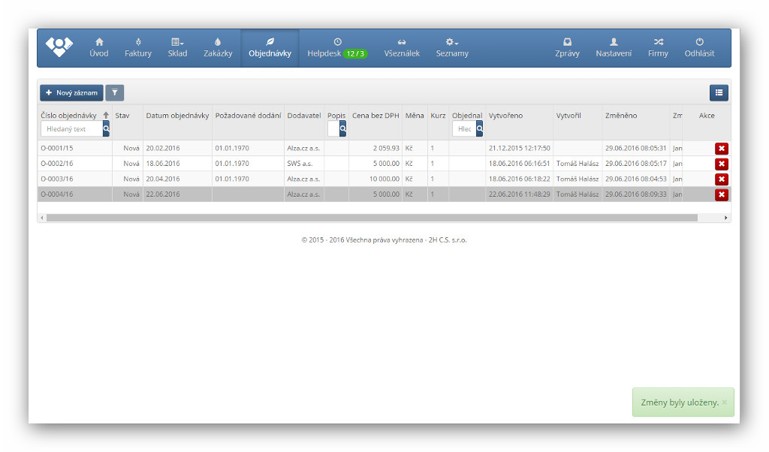Click the company logo icon in navbar
Viewport: 769px width, 452px height.
pos(59,47)
